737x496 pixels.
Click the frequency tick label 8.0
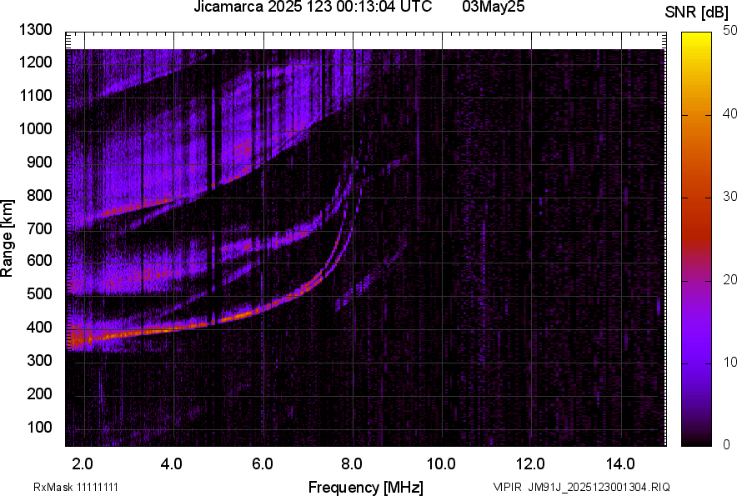pyautogui.click(x=352, y=464)
